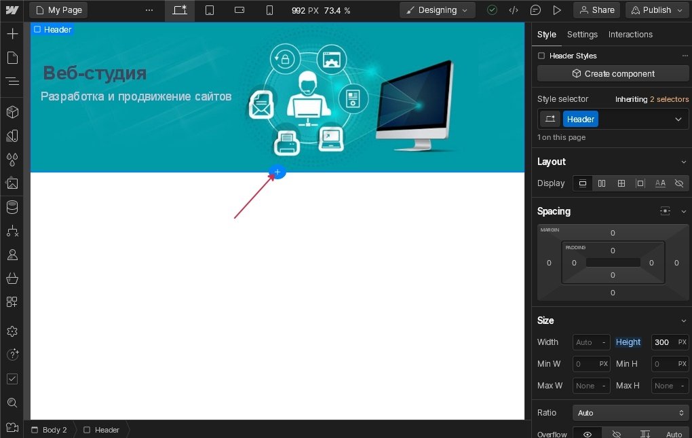The image size is (692, 438).
Task: Open the Designing mode dropdown
Action: [437, 10]
